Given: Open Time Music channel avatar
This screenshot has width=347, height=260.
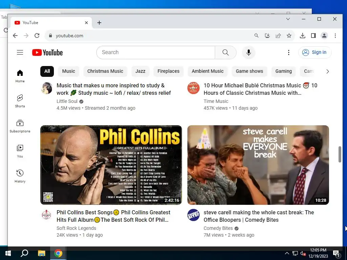Looking at the screenshot, I should point(193,88).
